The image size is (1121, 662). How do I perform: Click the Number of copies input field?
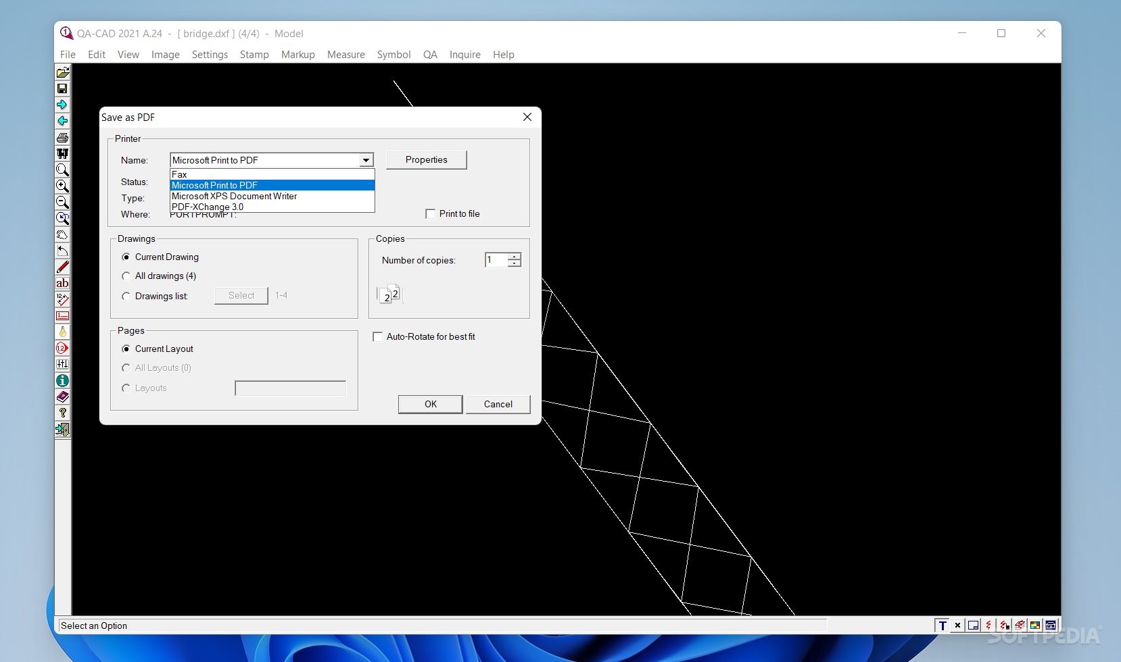click(x=496, y=260)
